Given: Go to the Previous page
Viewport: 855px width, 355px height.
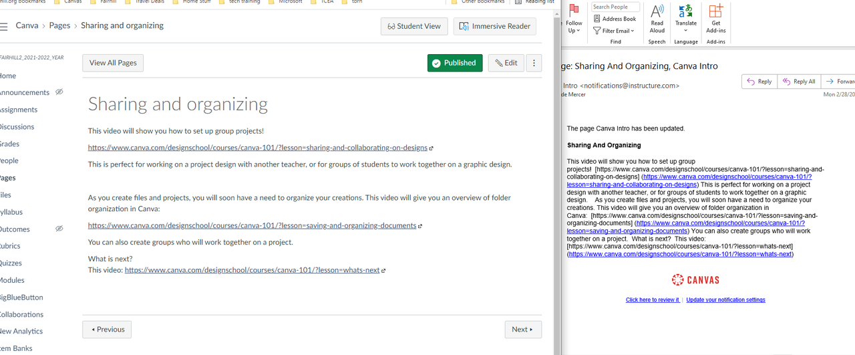Looking at the screenshot, I should pyautogui.click(x=107, y=330).
